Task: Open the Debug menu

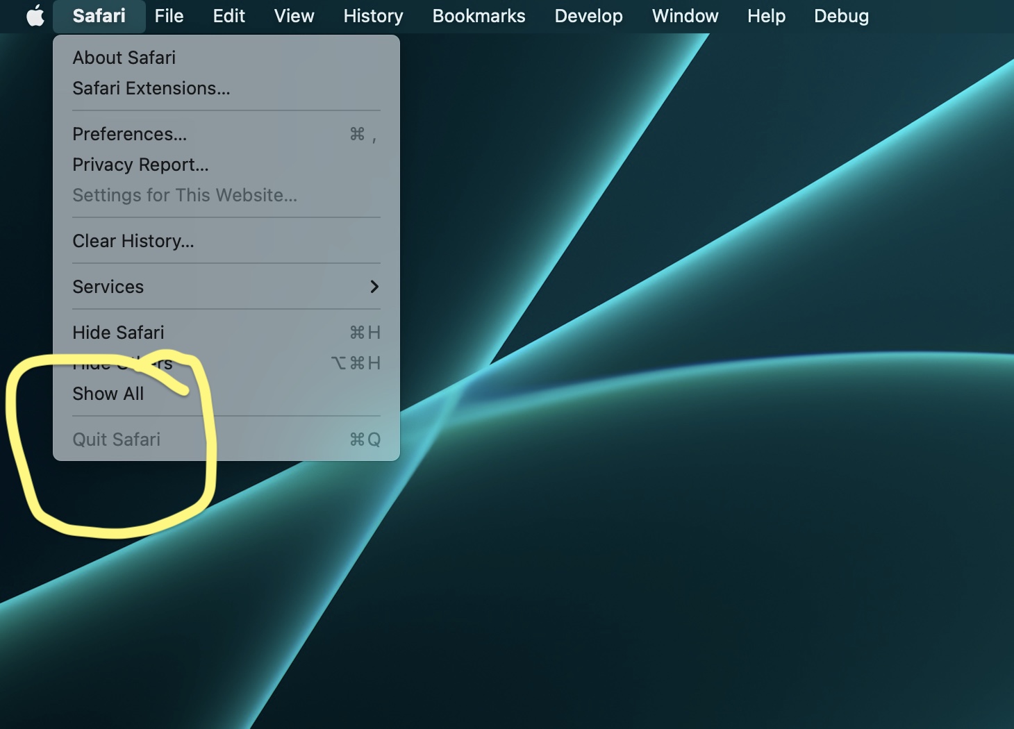Action: (x=841, y=16)
